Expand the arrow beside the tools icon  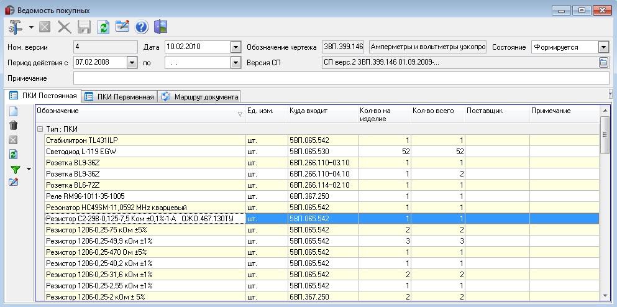point(31,27)
